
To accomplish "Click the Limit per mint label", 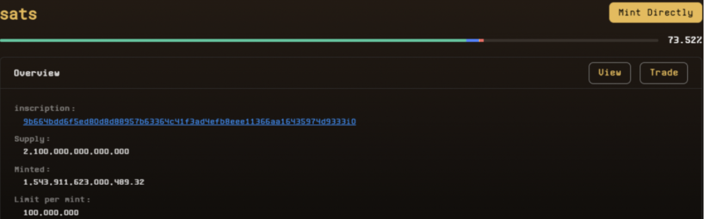I will point(52,199).
